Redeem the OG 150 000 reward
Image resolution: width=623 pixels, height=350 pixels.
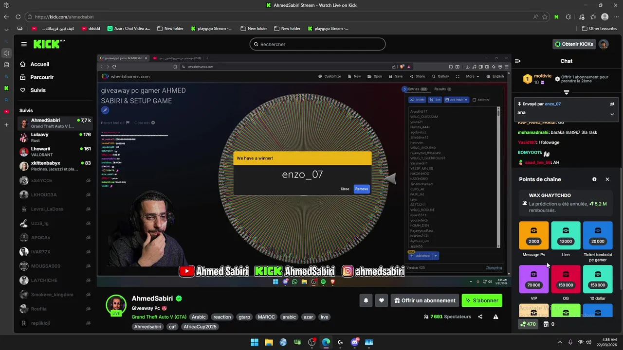click(566, 280)
